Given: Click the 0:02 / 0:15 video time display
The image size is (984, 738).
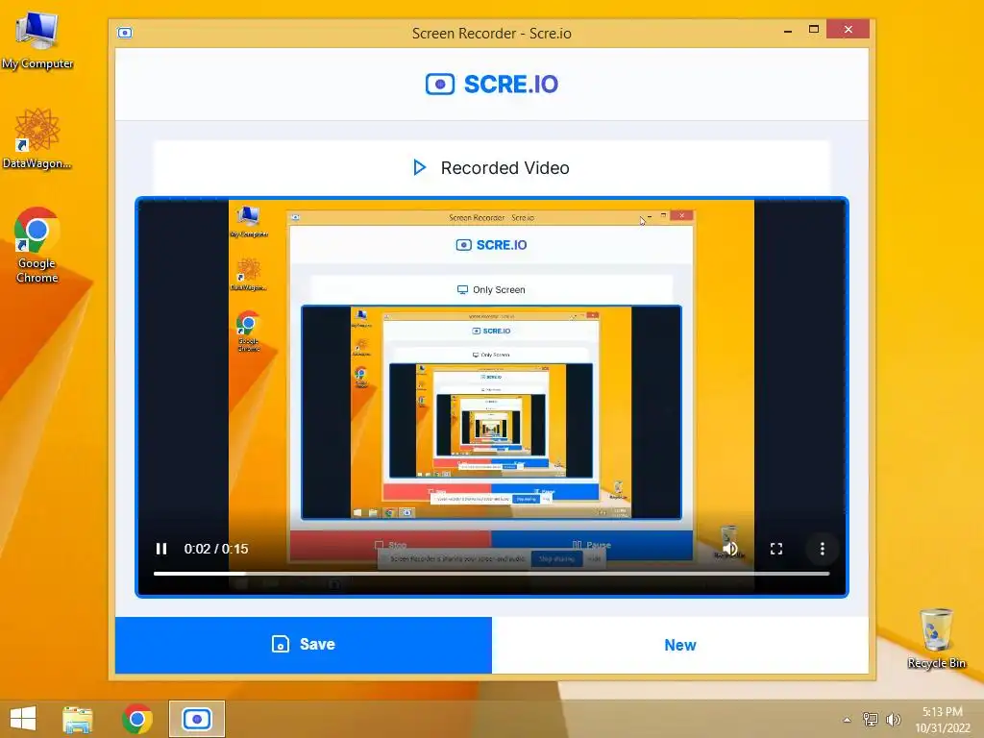Looking at the screenshot, I should [x=216, y=549].
